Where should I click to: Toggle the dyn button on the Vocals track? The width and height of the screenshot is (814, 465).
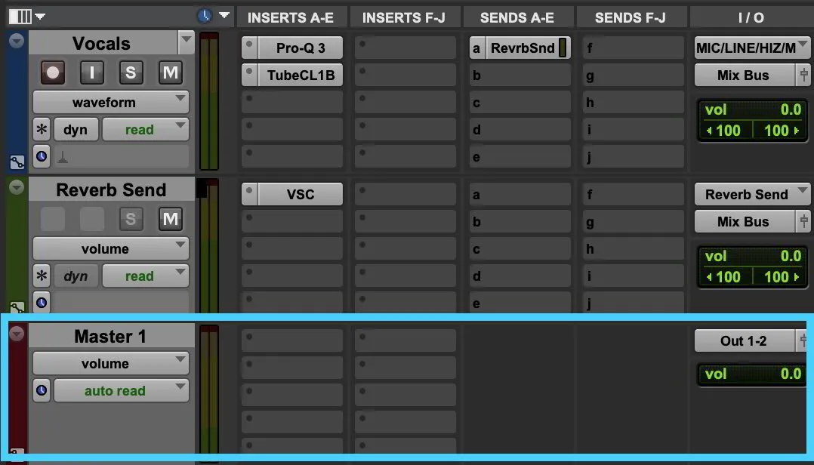point(76,128)
